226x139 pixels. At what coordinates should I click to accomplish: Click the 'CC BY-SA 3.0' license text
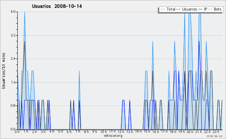[x=214, y=136]
